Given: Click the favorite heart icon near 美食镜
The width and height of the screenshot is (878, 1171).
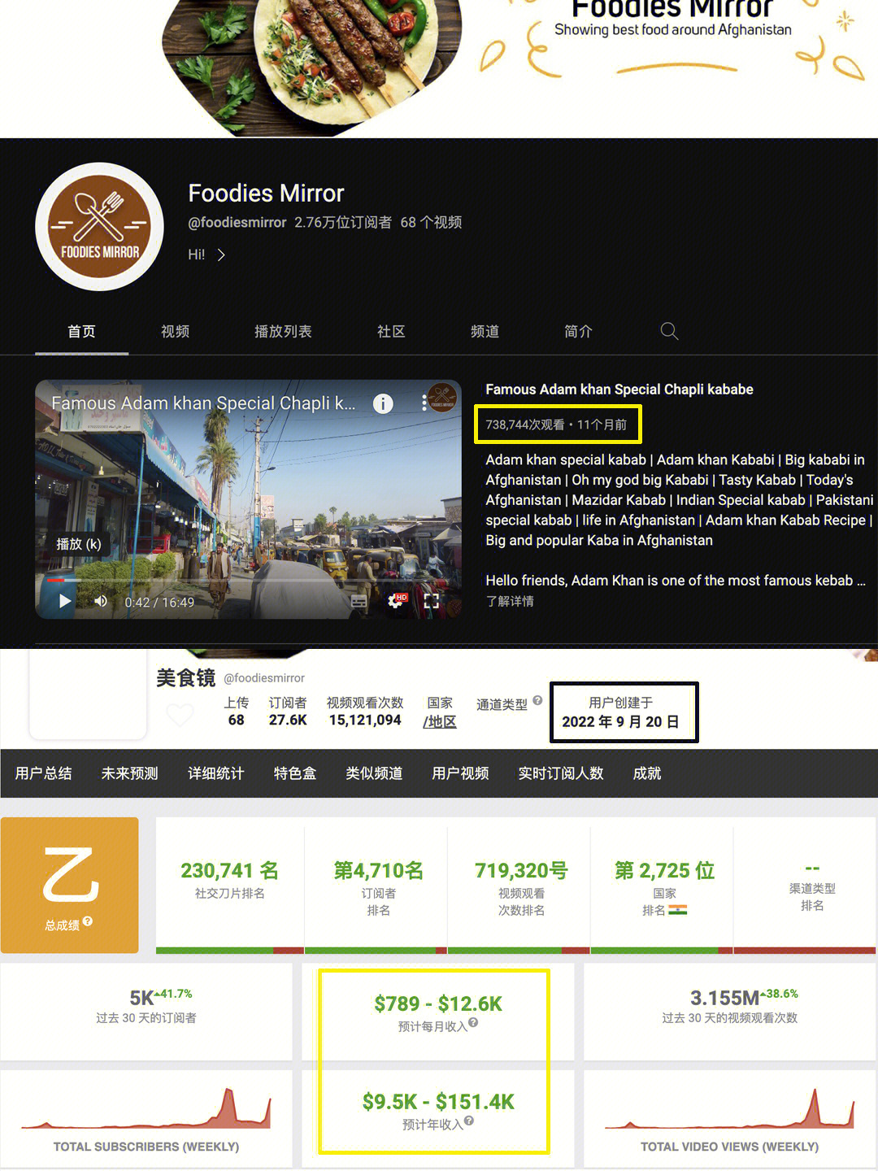Looking at the screenshot, I should 180,715.
